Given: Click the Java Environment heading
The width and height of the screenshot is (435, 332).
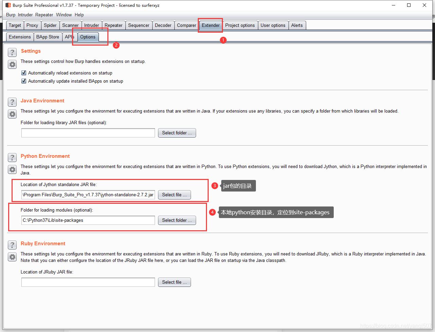Looking at the screenshot, I should [x=42, y=101].
